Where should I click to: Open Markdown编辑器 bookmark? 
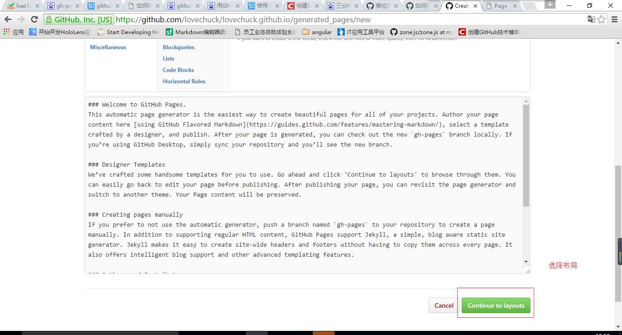(196, 32)
